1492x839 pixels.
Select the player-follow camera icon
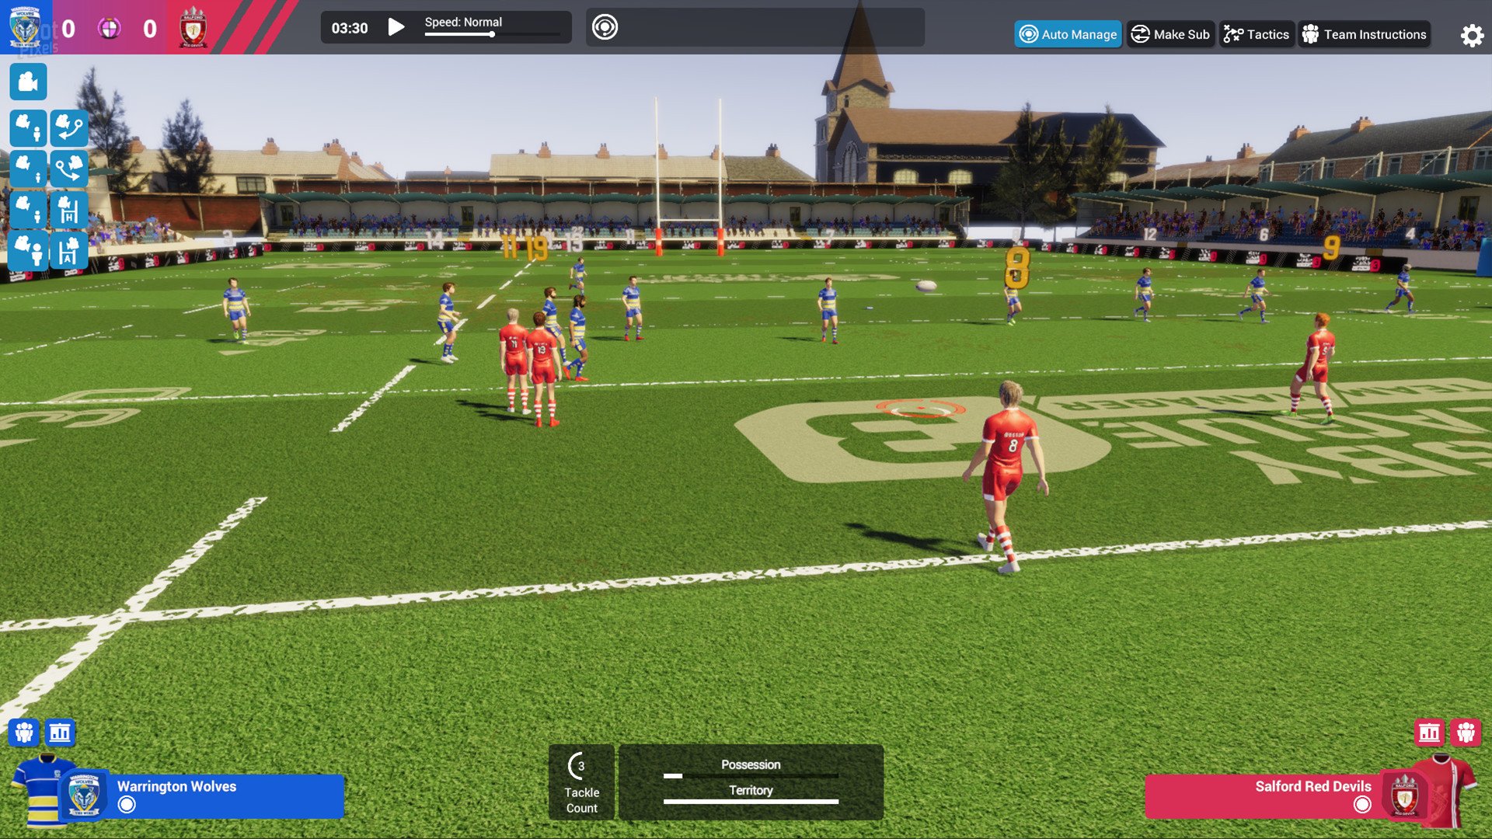pyautogui.click(x=28, y=128)
